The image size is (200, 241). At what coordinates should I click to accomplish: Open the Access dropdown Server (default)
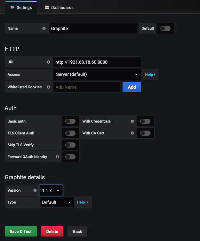click(x=97, y=74)
